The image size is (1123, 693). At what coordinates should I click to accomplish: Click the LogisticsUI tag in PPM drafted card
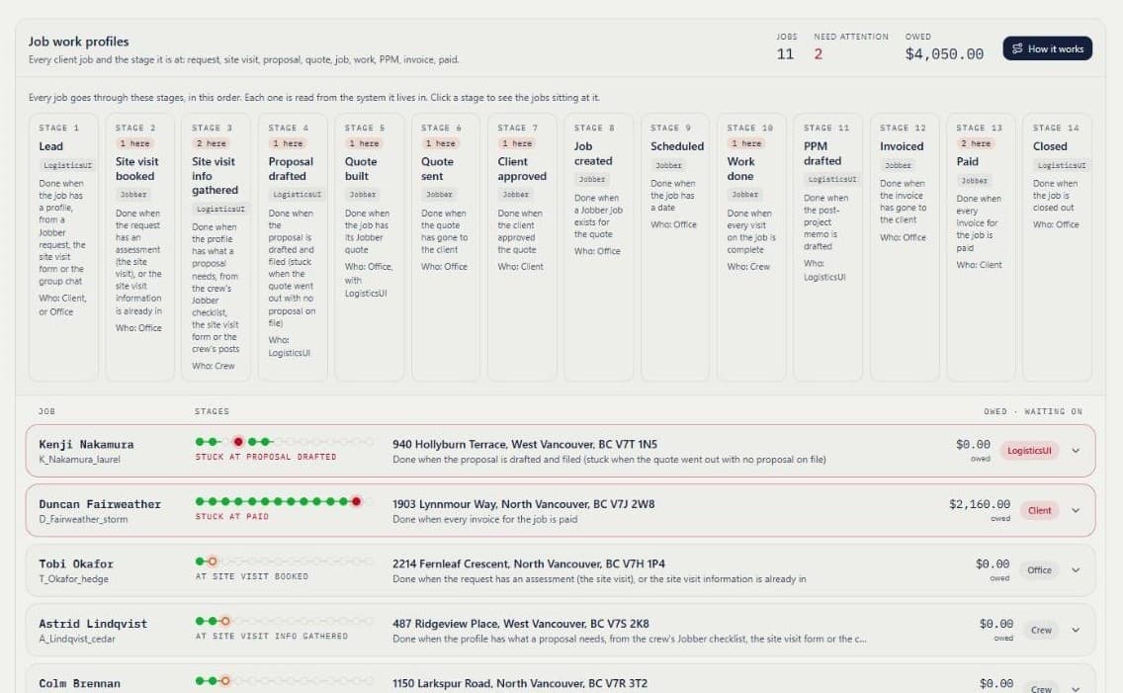click(x=832, y=180)
